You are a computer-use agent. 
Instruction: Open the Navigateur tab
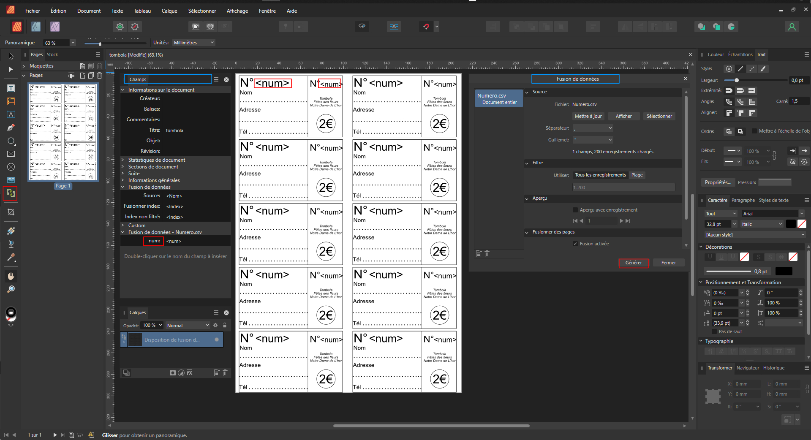[748, 368]
